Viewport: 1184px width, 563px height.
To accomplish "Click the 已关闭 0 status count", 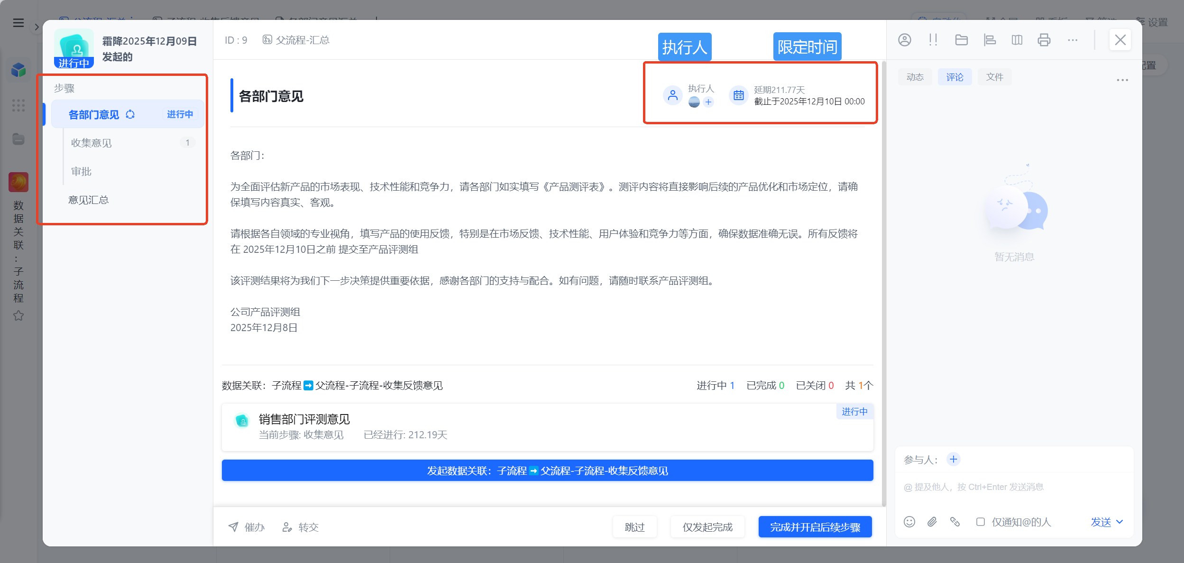I will [815, 385].
